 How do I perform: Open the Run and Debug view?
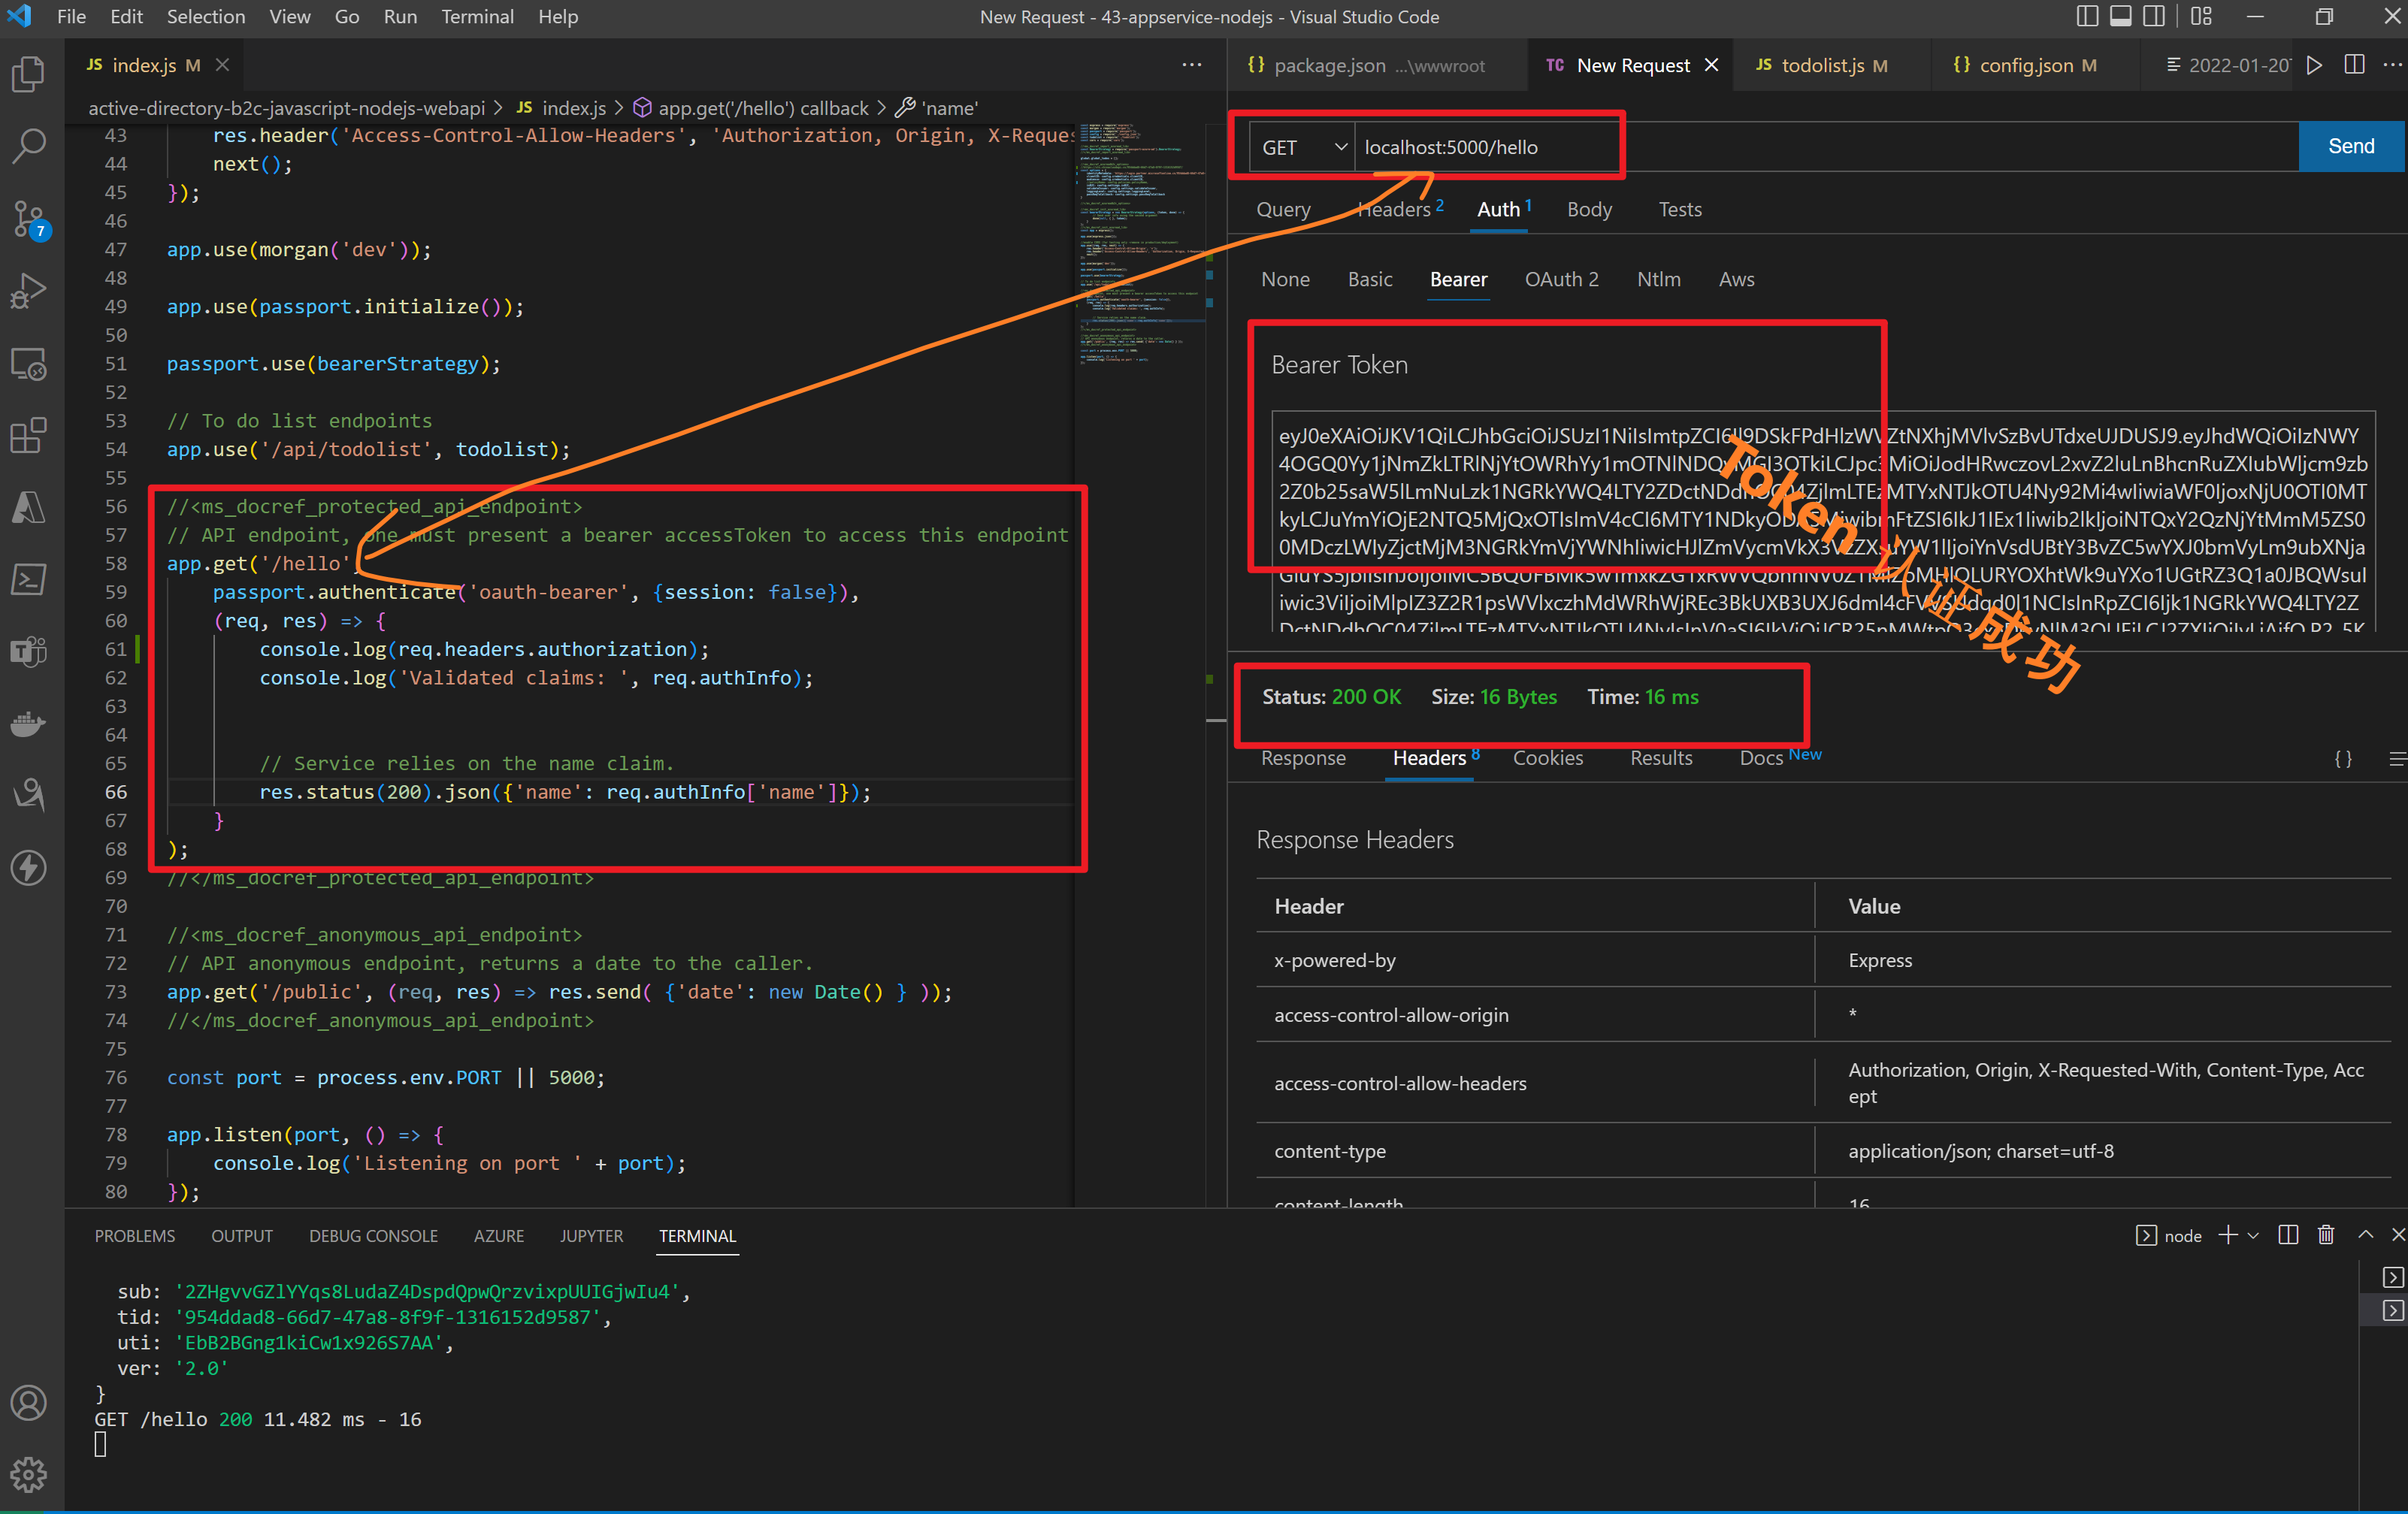[x=29, y=291]
